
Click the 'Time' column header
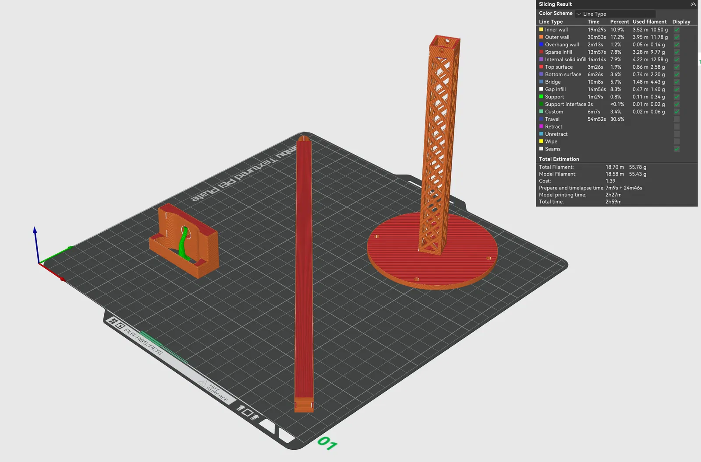(593, 22)
